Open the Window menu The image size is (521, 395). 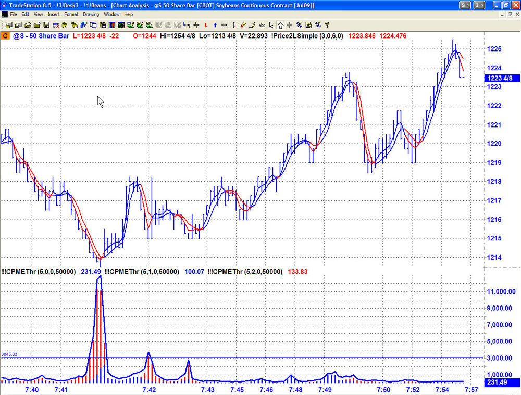coord(111,14)
